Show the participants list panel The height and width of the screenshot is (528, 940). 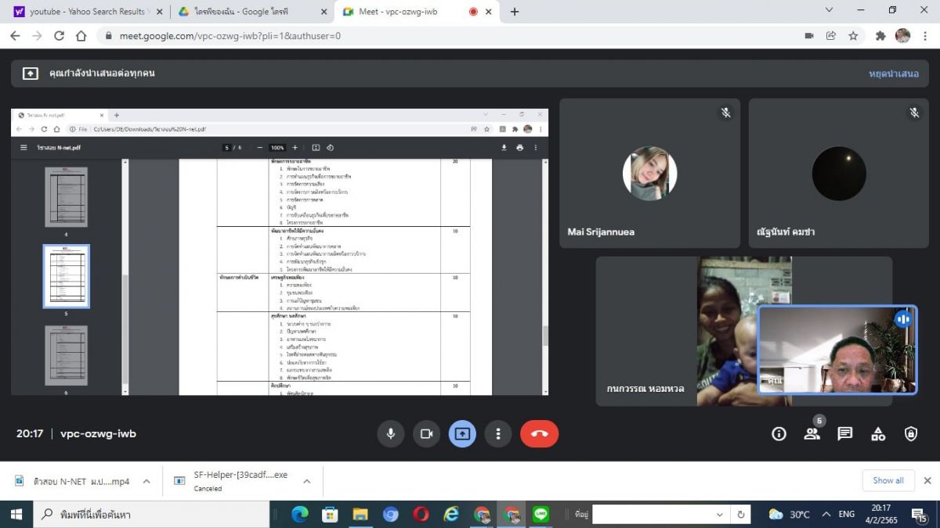(x=812, y=433)
